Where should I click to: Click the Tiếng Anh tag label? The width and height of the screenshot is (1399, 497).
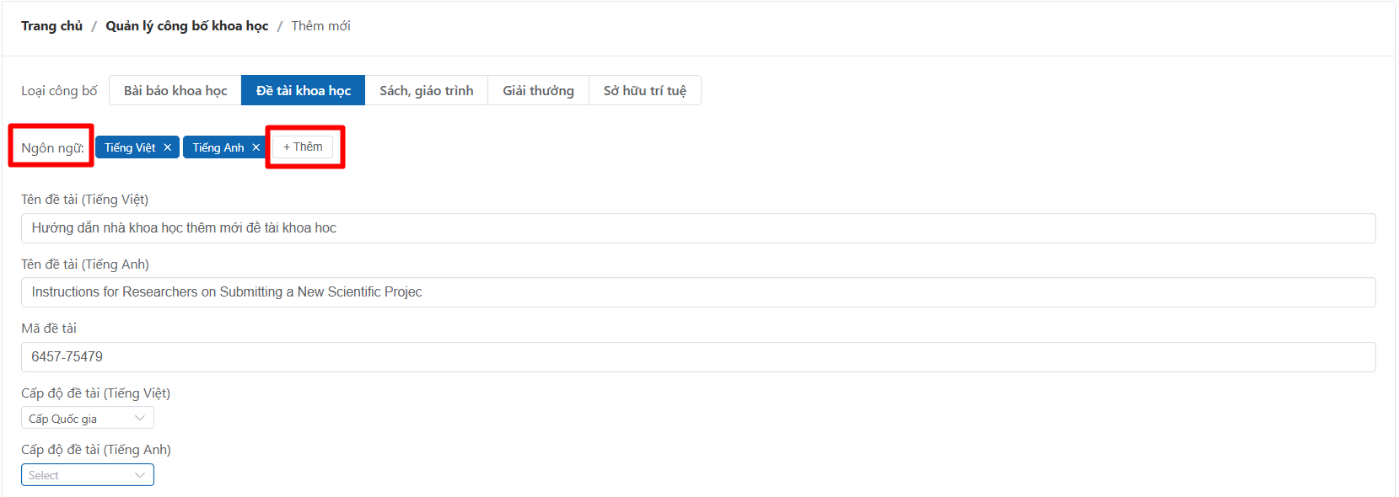(218, 147)
